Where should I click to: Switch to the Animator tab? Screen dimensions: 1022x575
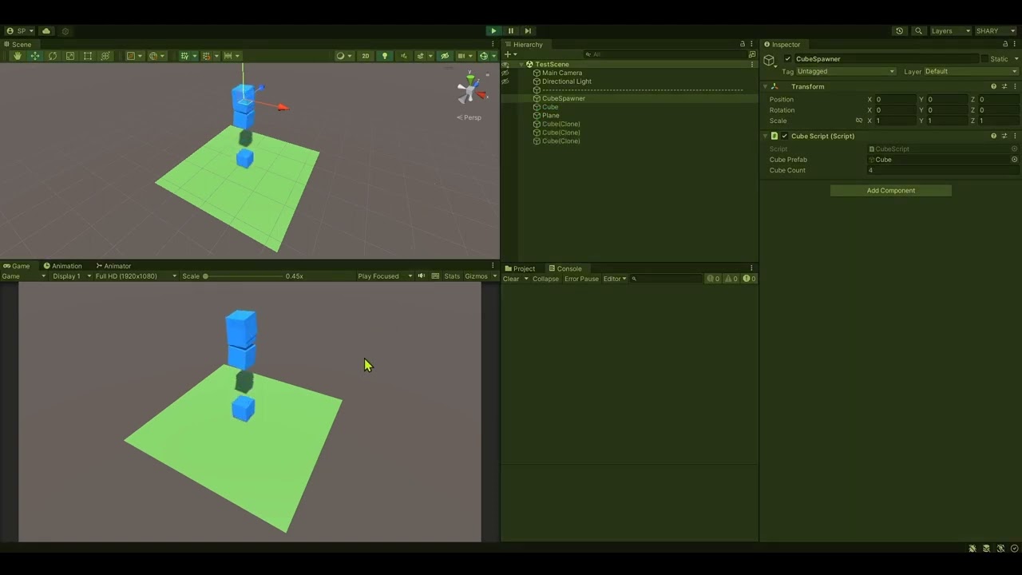click(x=113, y=266)
